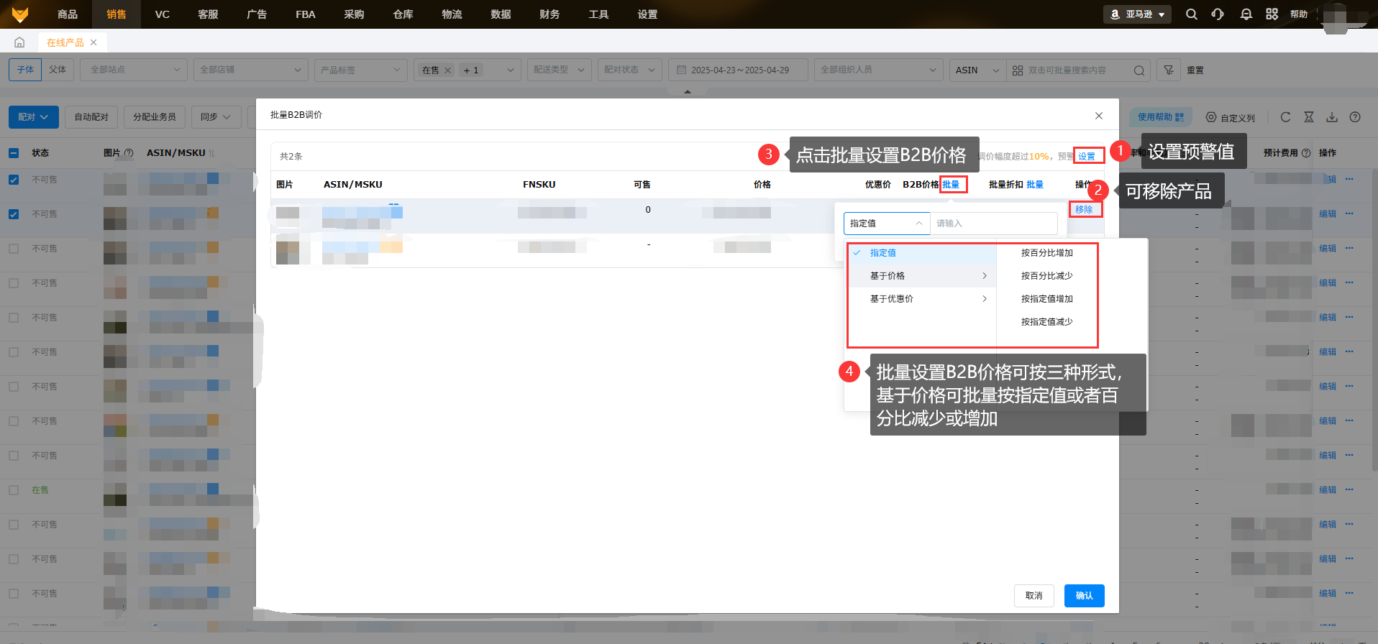Select 按百分比增加 from the submenu
The image size is (1378, 644).
click(1046, 253)
